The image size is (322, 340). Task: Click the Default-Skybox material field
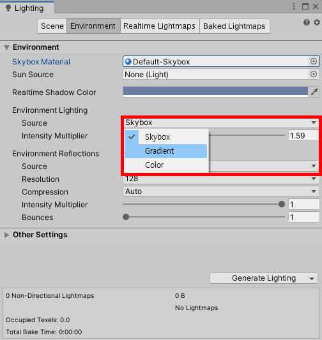(x=221, y=62)
